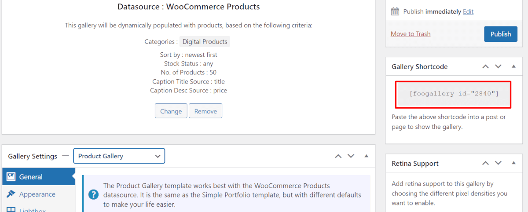
Task: Edit the Publish immediately schedule
Action: point(468,11)
